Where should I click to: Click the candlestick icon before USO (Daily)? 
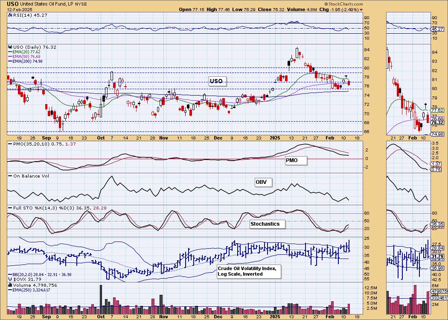(x=10, y=47)
